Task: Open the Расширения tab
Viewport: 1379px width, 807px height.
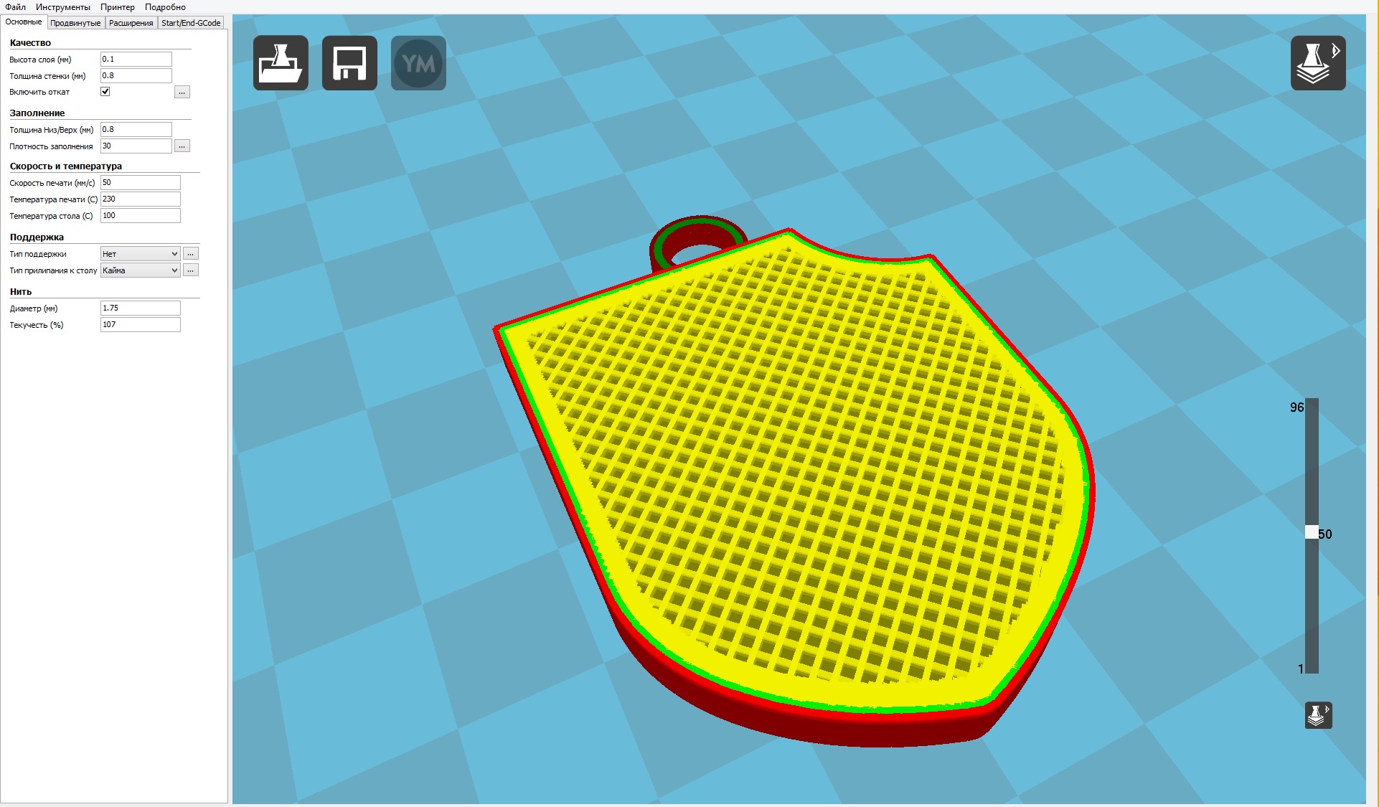Action: (x=131, y=23)
